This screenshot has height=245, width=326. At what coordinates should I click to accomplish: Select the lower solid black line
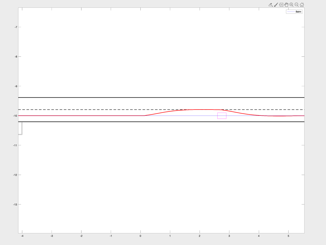104,122
